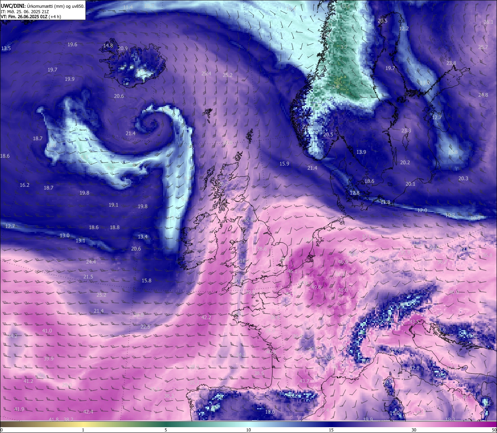The image size is (497, 433).
Task: Click the 12.0 value label
Action: (422, 210)
